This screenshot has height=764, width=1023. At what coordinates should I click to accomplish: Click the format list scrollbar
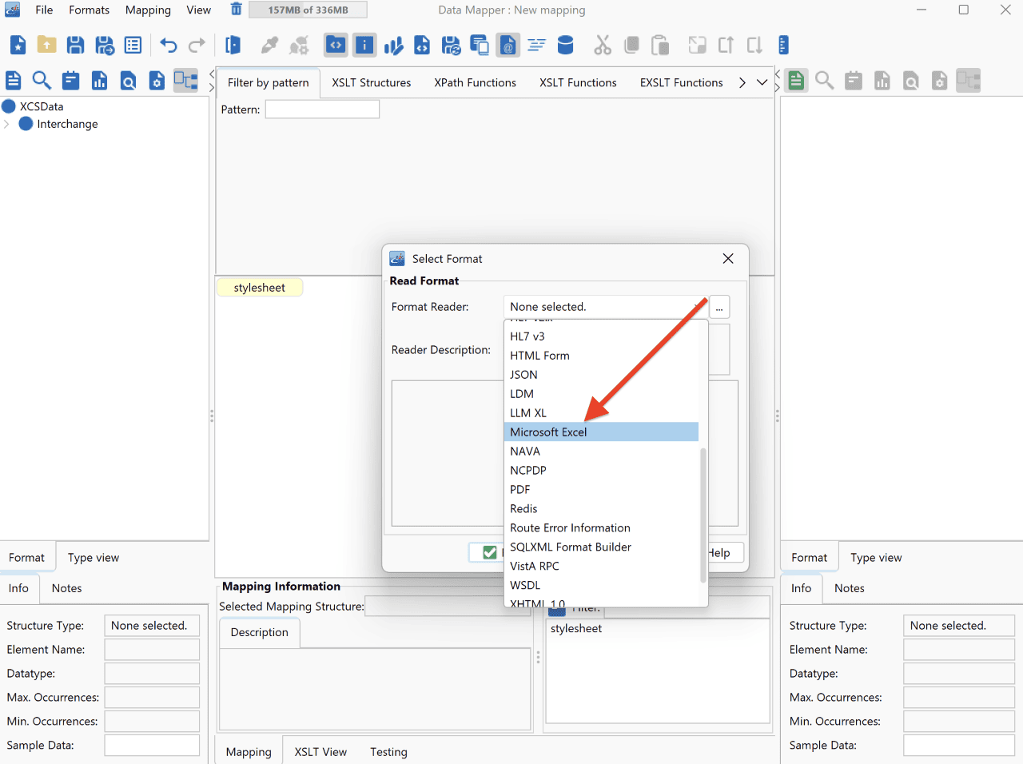tap(703, 515)
